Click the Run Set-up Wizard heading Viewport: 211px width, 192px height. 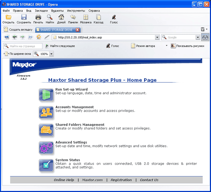click(x=71, y=90)
